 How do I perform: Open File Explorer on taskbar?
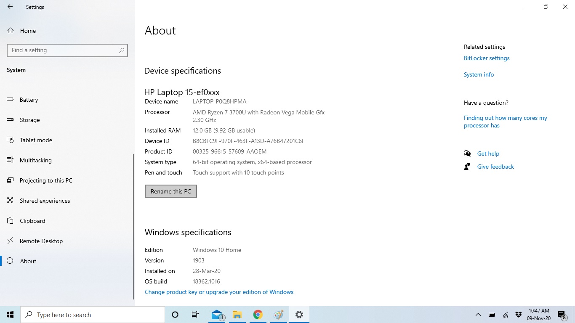[x=237, y=315]
